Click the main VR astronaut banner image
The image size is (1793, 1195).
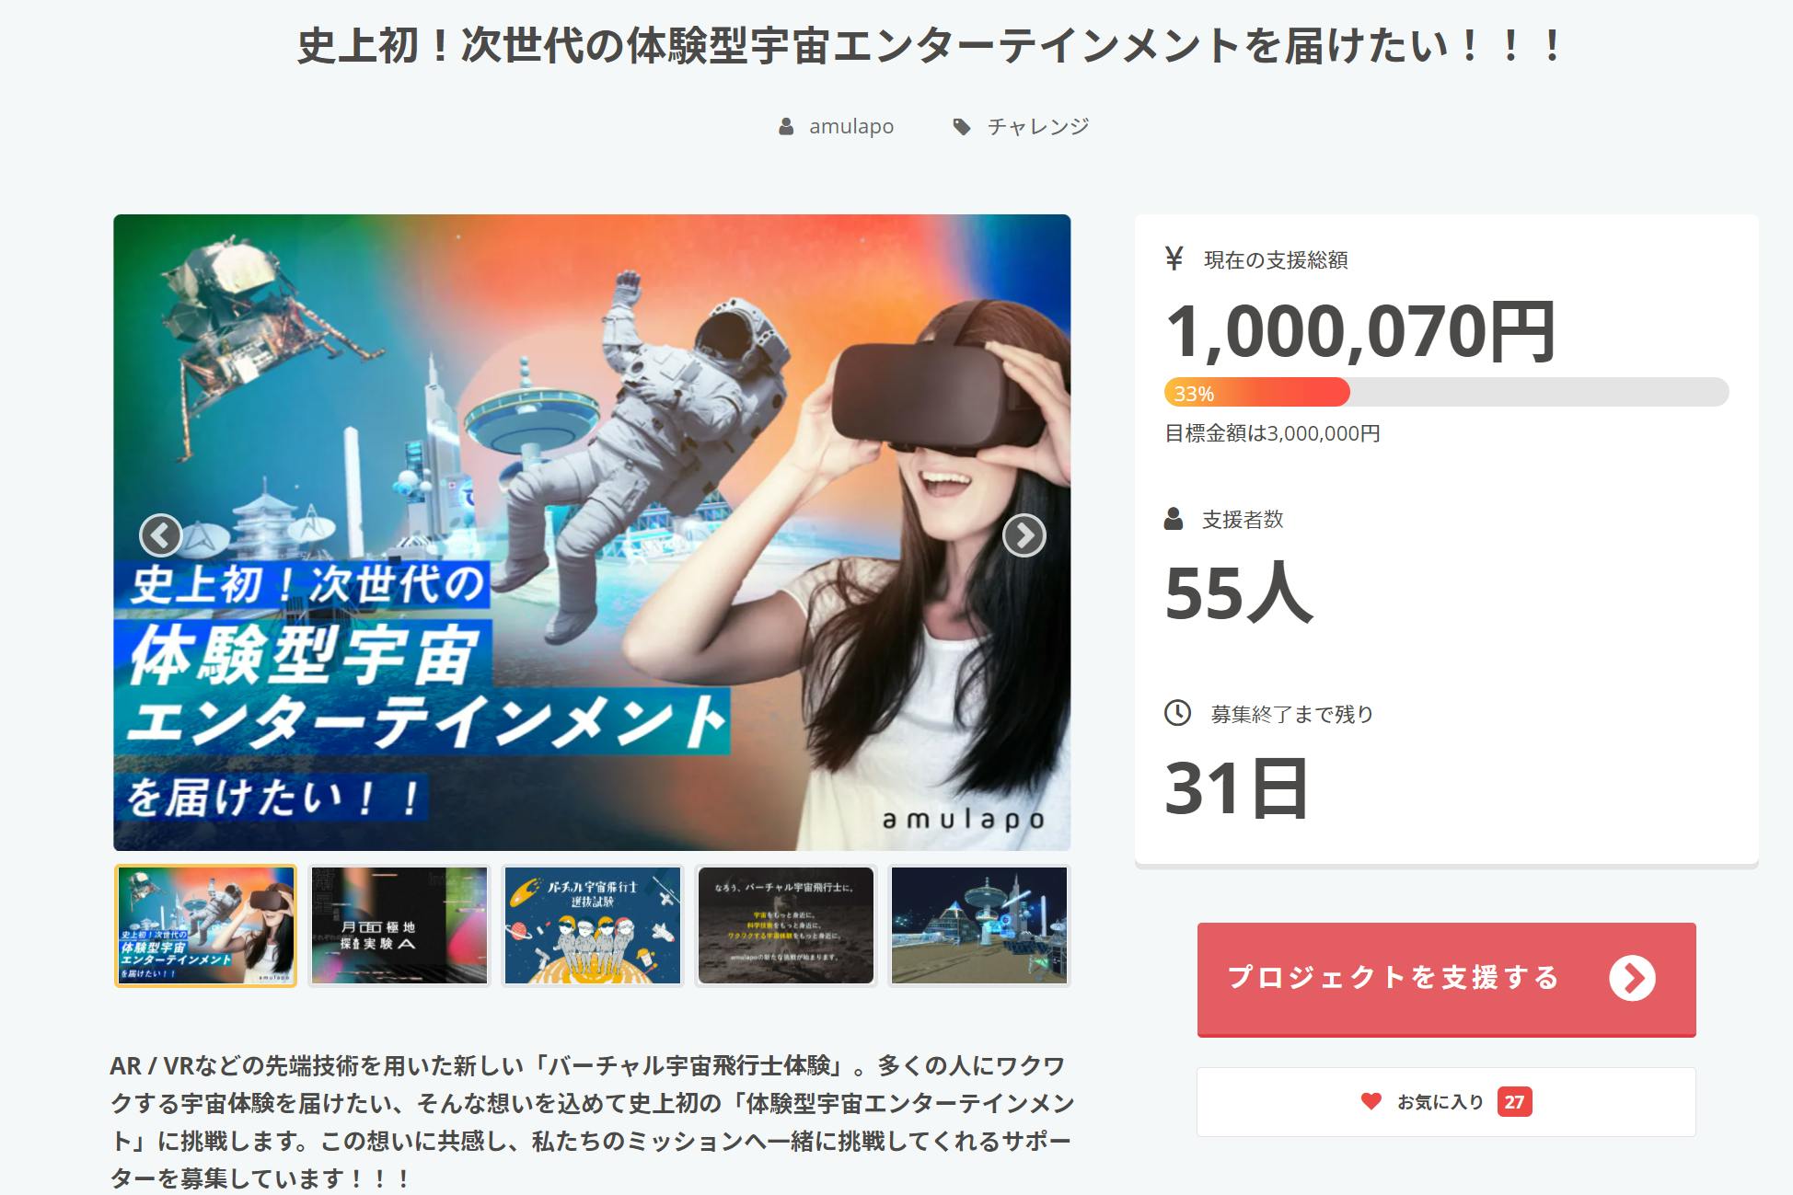pos(592,533)
